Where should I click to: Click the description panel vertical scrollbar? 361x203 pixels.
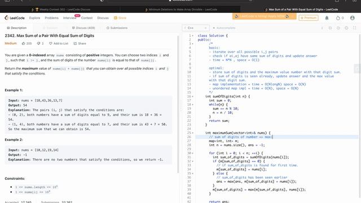coord(178,105)
